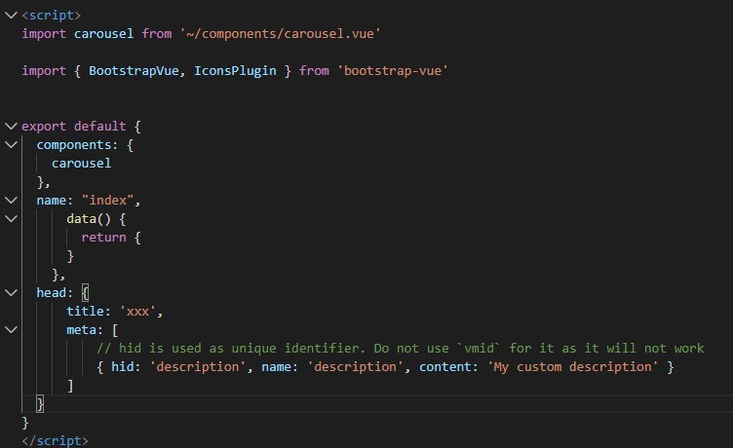Click the closing bracket of meta array
Viewport: 733px width, 448px height.
pos(70,386)
